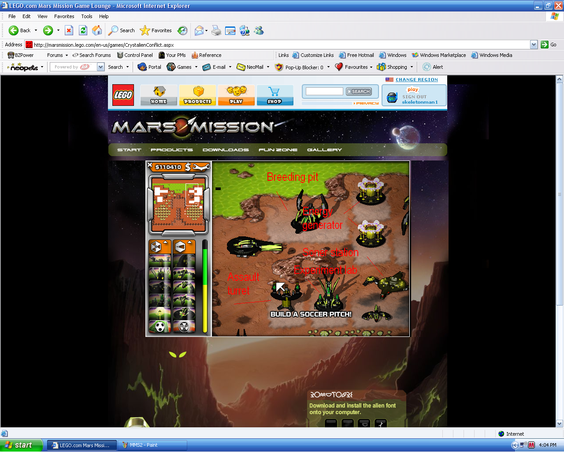
Task: Click the Go button beside address bar
Action: click(549, 45)
